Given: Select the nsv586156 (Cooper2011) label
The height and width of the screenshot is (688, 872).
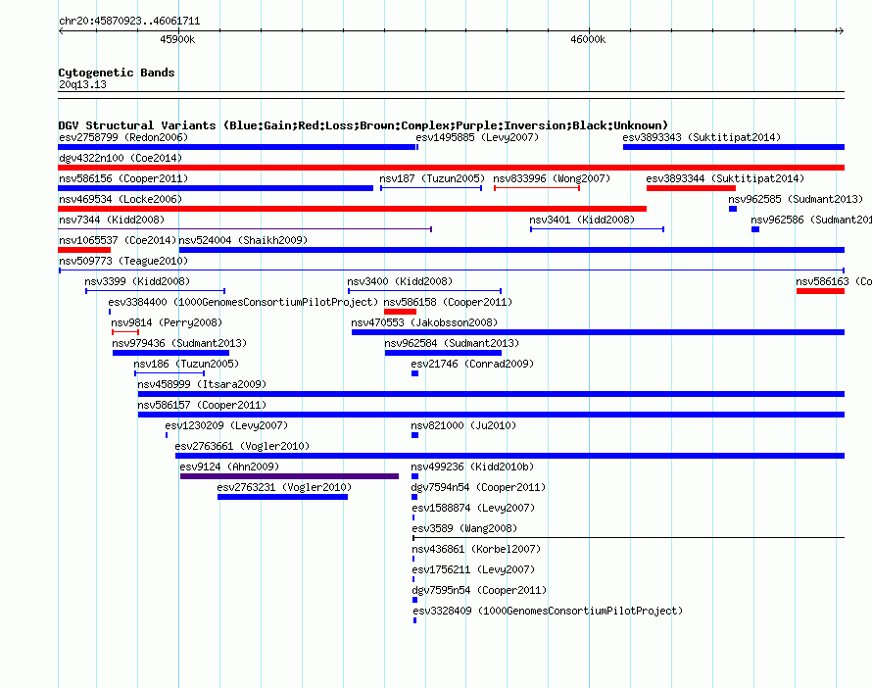Looking at the screenshot, I should [x=123, y=178].
